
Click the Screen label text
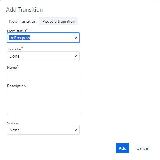(12, 123)
